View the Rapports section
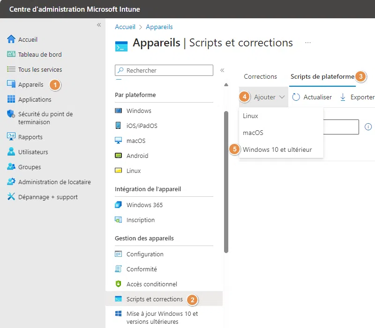Viewport: 375px width, 328px height. [x=27, y=137]
